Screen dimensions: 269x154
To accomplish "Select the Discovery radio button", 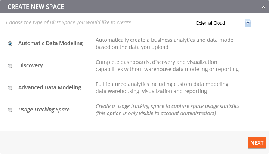I will (10, 66).
